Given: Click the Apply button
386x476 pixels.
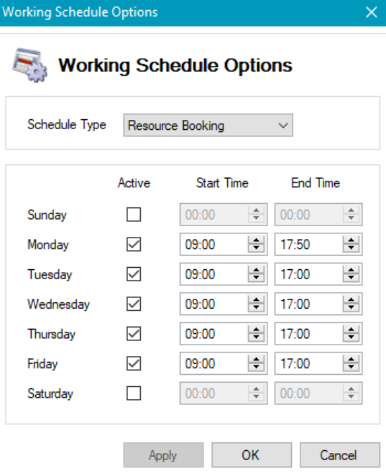Looking at the screenshot, I should 163,455.
